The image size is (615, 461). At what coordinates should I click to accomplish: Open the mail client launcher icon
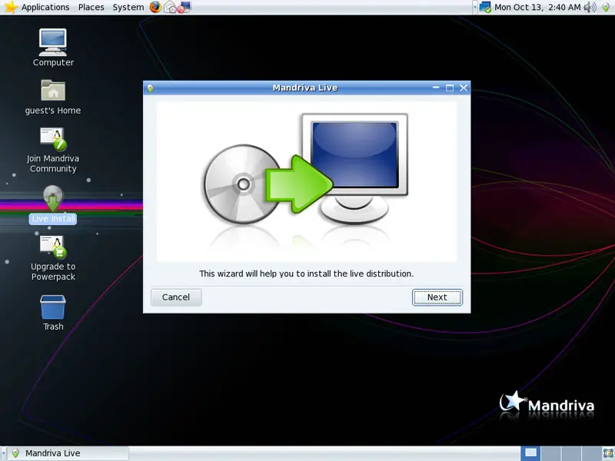coord(170,7)
